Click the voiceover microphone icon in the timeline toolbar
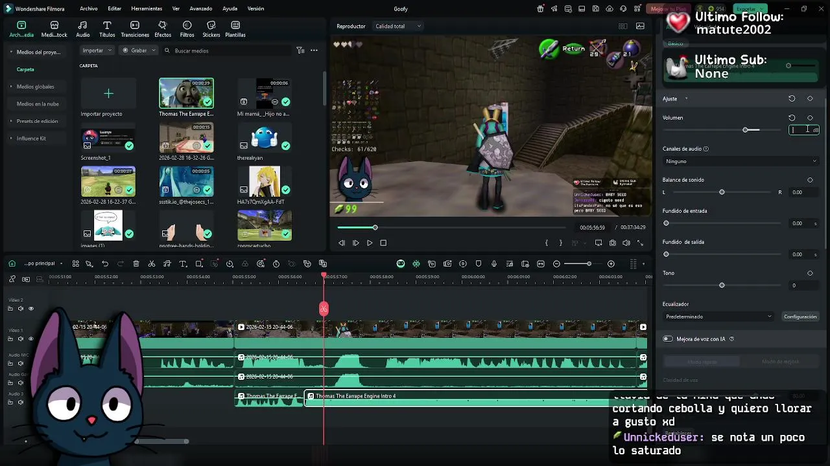The height and width of the screenshot is (466, 830). point(494,264)
